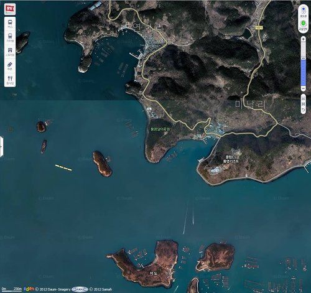Click the resort label on the southeast peninsula
Screen dimensions: 311x293
pos(231,159)
